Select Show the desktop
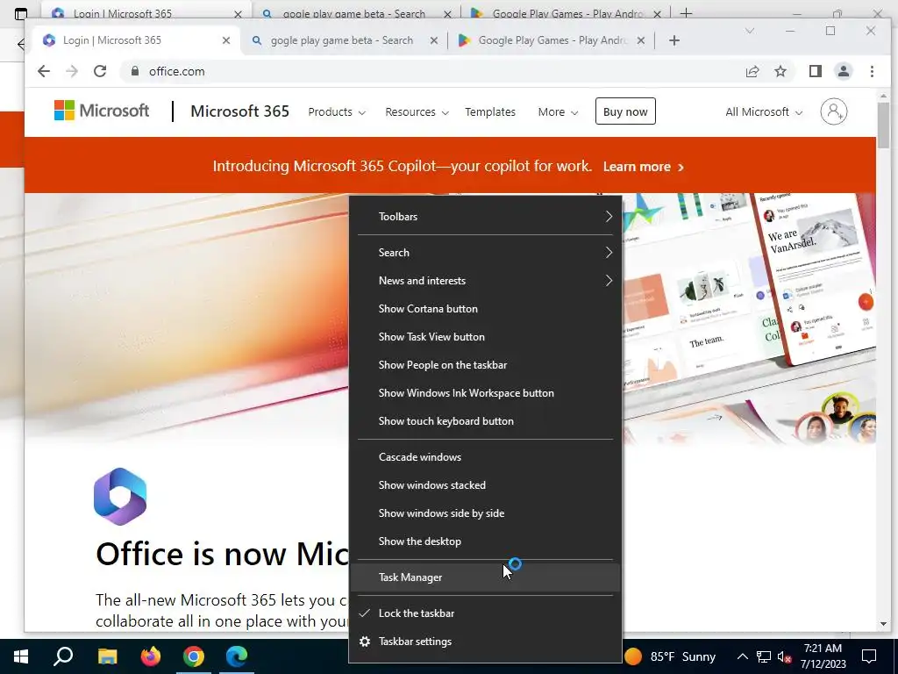The height and width of the screenshot is (674, 898). click(485, 541)
